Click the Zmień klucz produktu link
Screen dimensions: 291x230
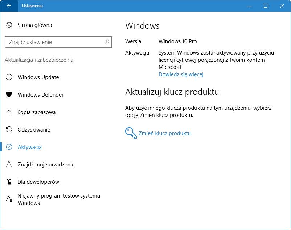pos(165,133)
